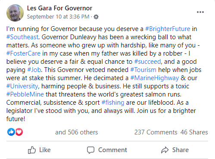View the 46 Shares list
This screenshot has height=159, width=215.
coord(194,132)
